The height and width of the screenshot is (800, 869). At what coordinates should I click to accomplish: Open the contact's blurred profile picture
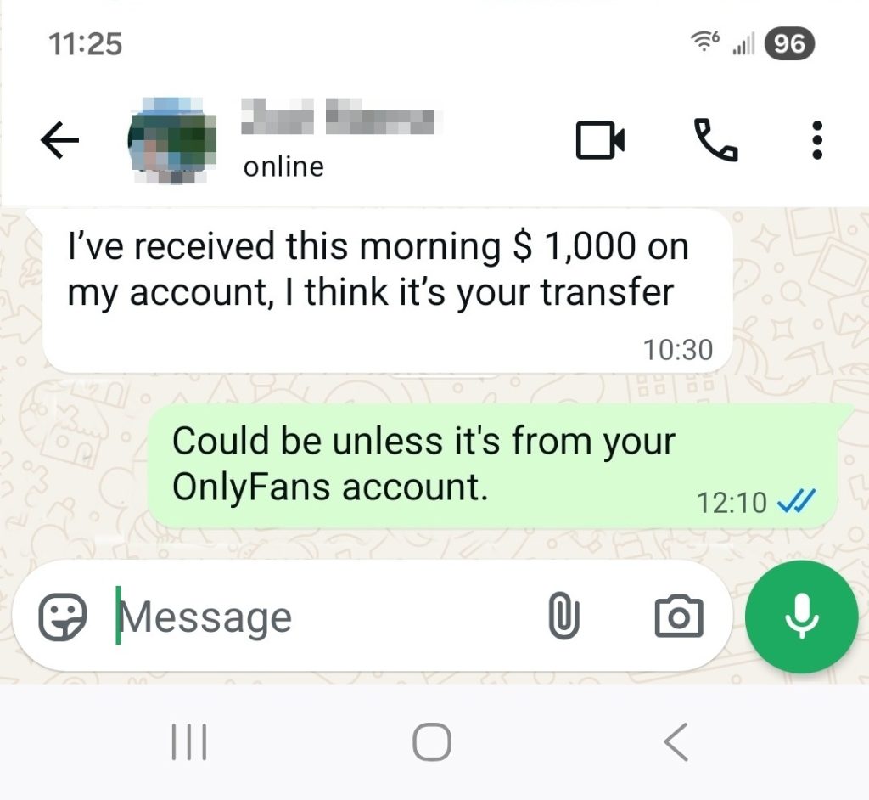pos(172,140)
